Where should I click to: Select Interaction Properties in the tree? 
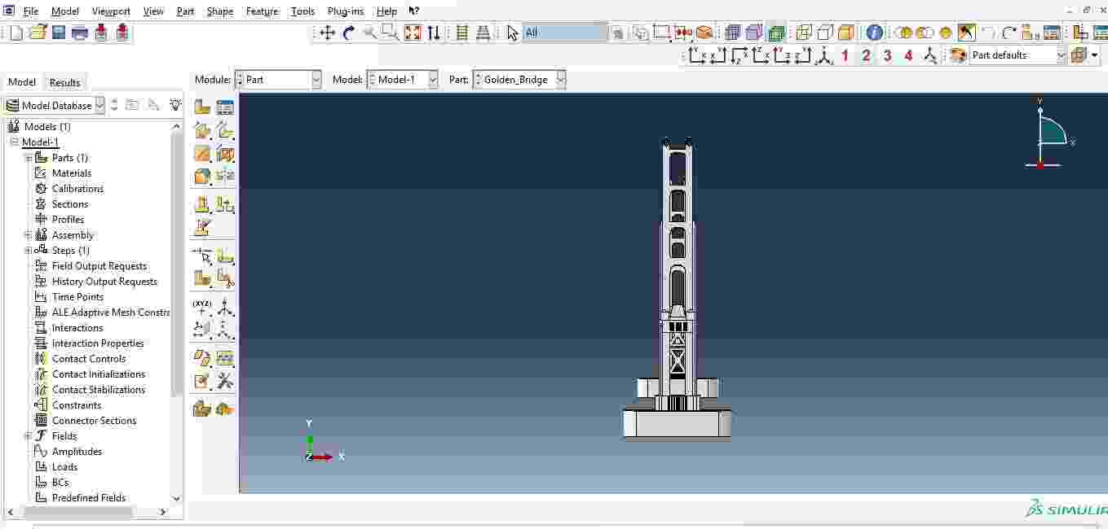pos(98,343)
